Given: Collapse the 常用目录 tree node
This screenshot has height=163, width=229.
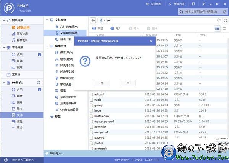Looking at the screenshot, I should [47, 46].
